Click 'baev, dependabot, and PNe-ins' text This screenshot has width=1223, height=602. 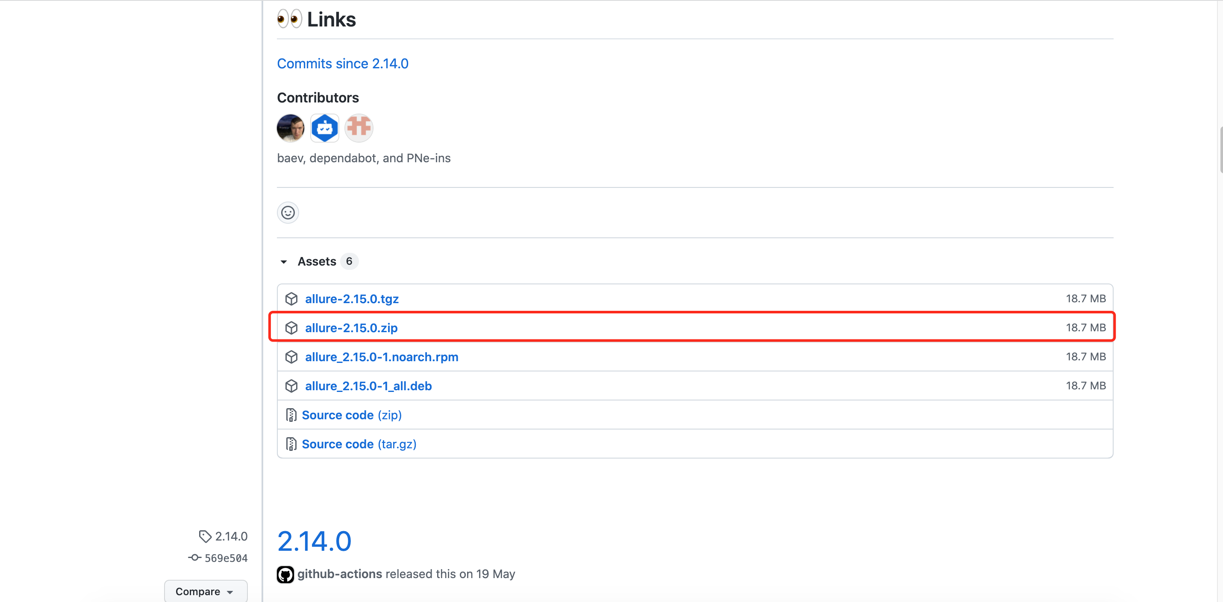364,158
